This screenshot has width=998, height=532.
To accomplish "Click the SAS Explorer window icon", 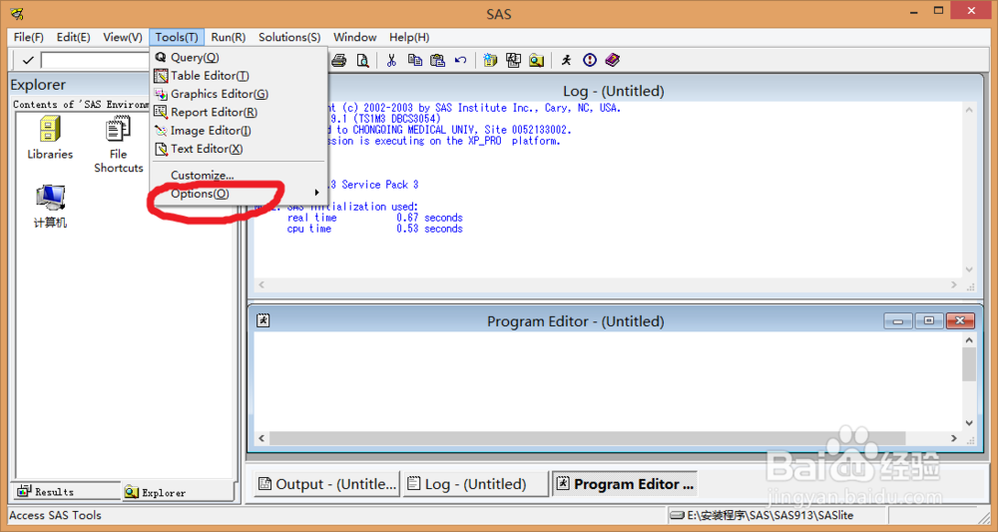I will pyautogui.click(x=513, y=61).
